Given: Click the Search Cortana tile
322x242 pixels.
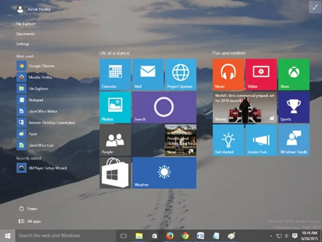Looking at the screenshot, I should point(164,108).
